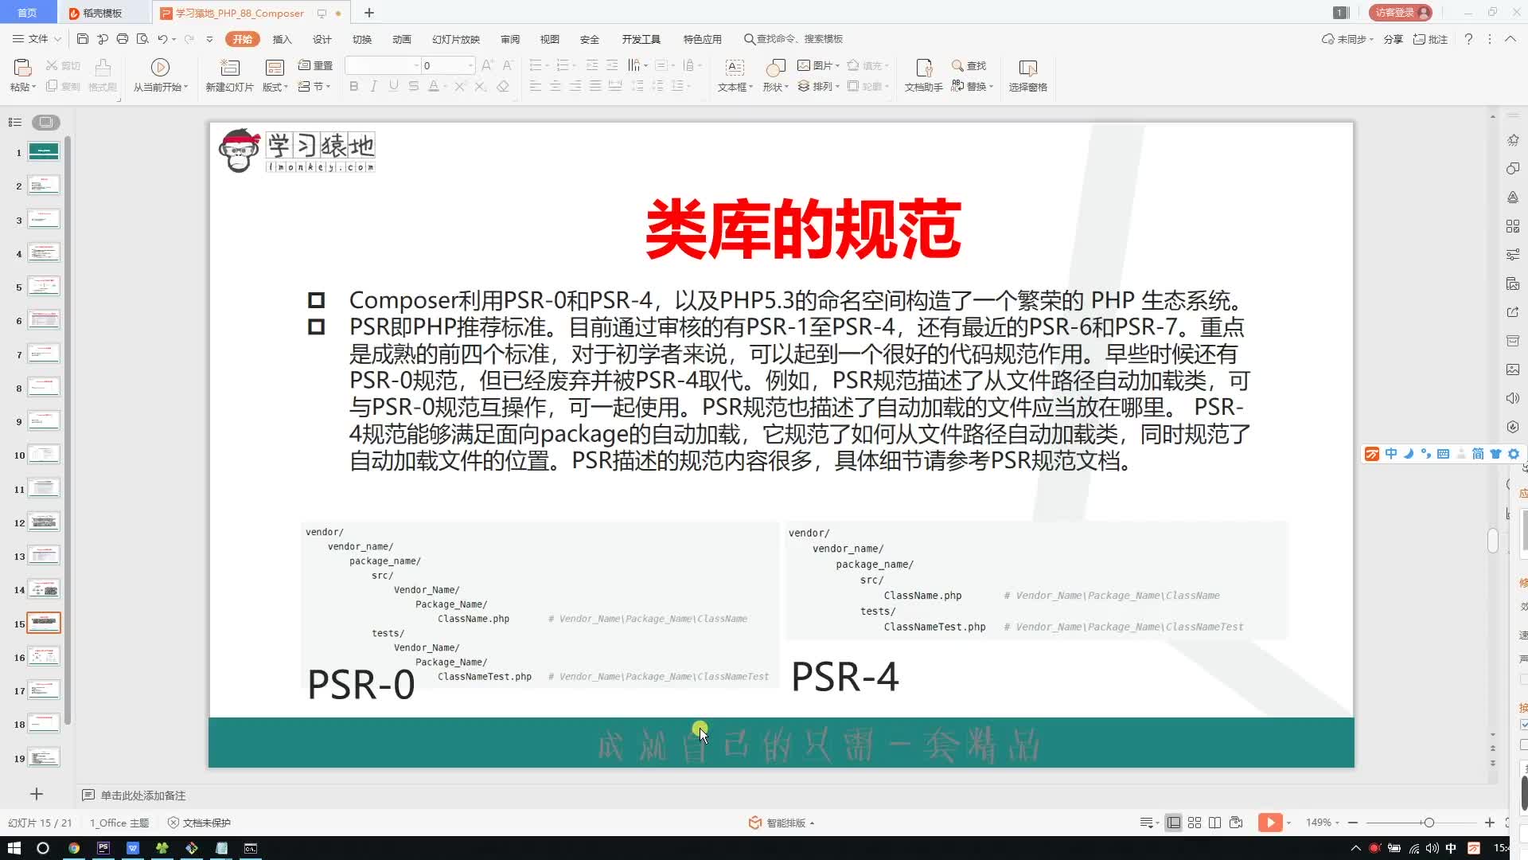Viewport: 1528px width, 860px height.
Task: Launch the 文档助手 document assistant
Action: (x=922, y=76)
